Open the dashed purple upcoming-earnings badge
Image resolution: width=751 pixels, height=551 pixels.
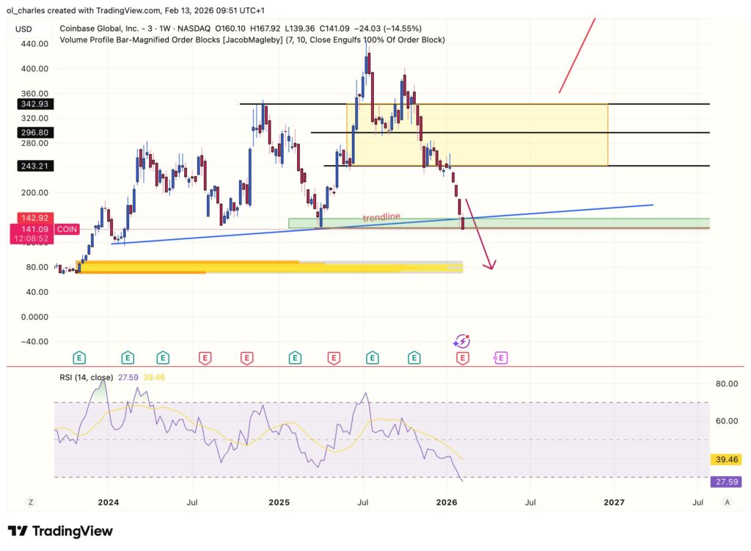pos(500,358)
